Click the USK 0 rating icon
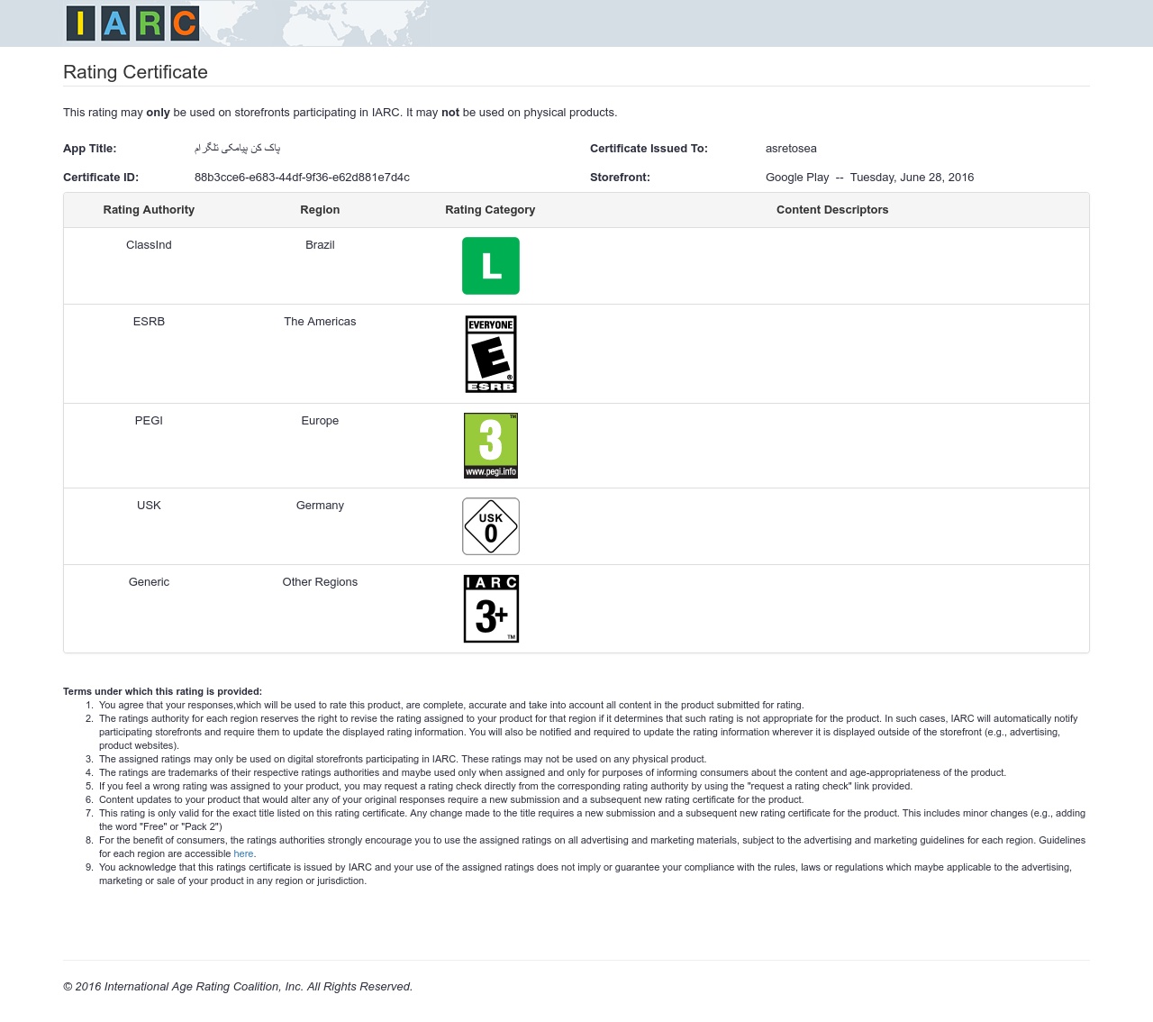 (490, 526)
